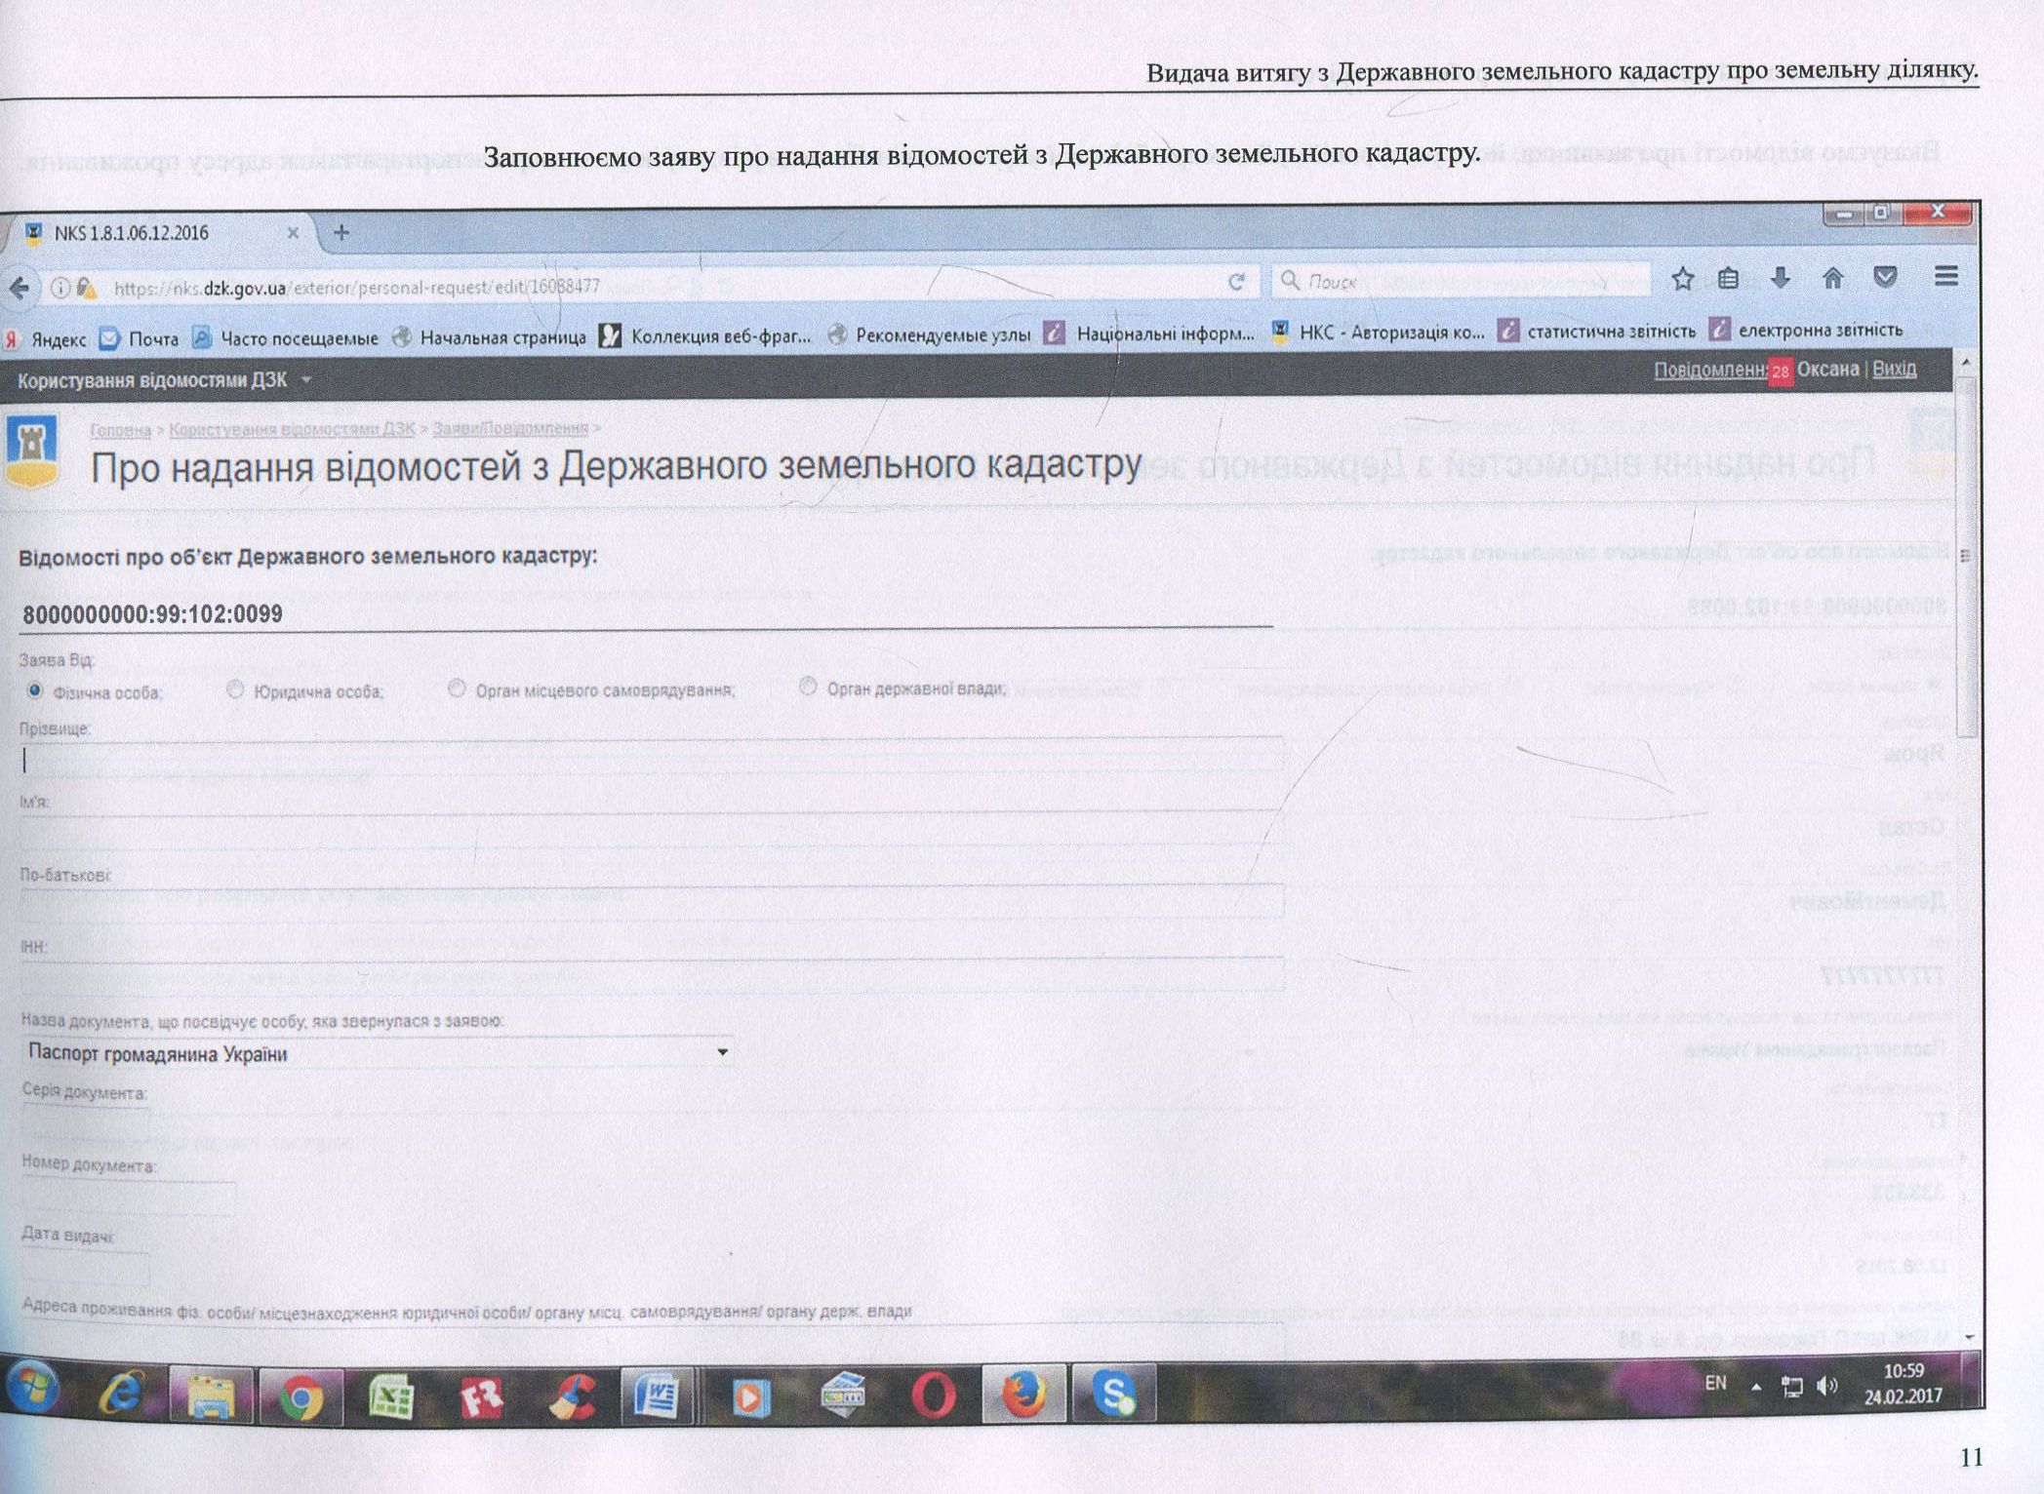Select the Юридична особа radio button

(235, 689)
